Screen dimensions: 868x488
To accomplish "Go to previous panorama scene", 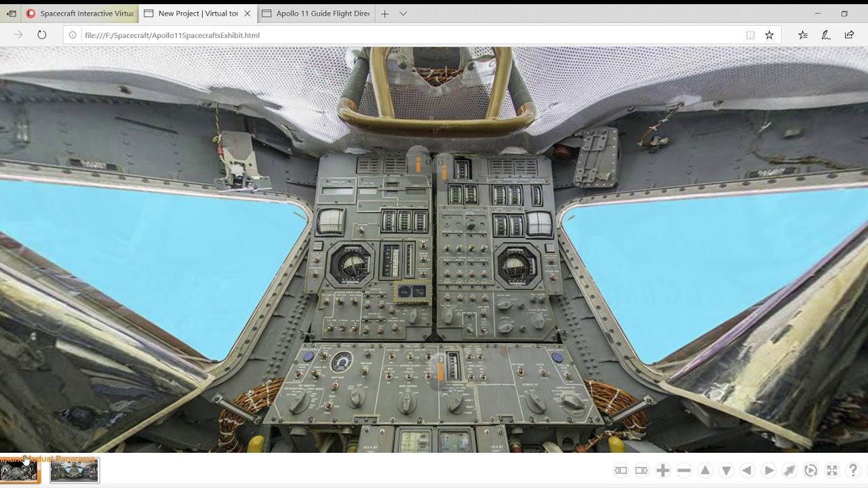I will click(x=620, y=470).
